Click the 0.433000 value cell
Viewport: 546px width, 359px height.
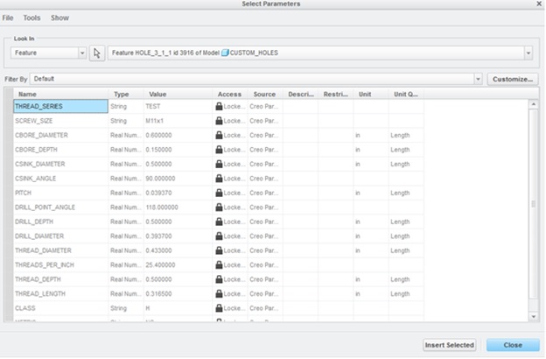pyautogui.click(x=178, y=250)
